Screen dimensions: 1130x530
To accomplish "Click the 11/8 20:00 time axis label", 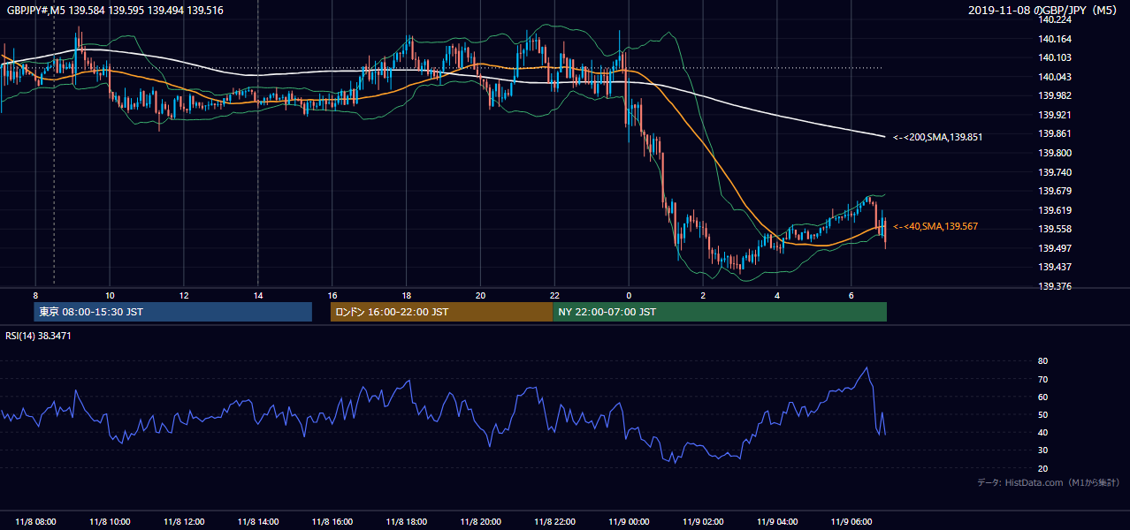I will coord(481,521).
